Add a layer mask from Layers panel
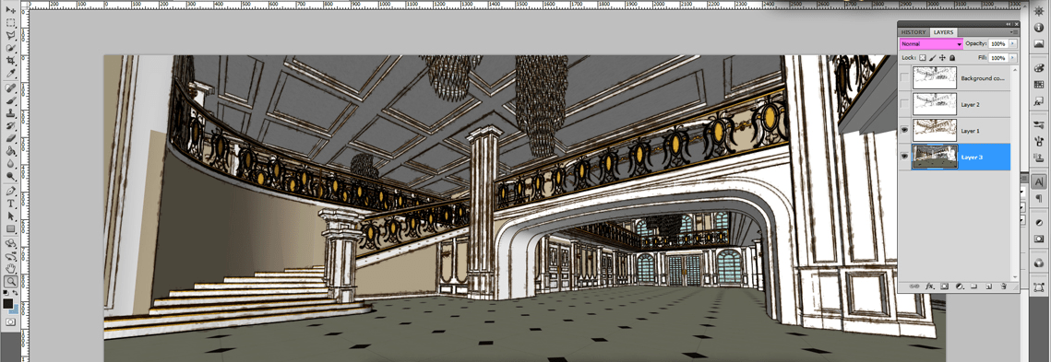Image resolution: width=1051 pixels, height=362 pixels. coord(945,286)
